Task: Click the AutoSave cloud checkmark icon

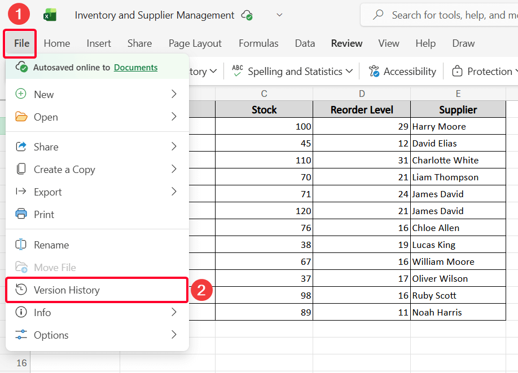Action: 247,15
